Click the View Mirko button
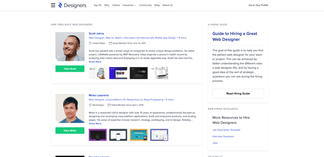The width and height of the screenshot is (324, 157). point(70,130)
